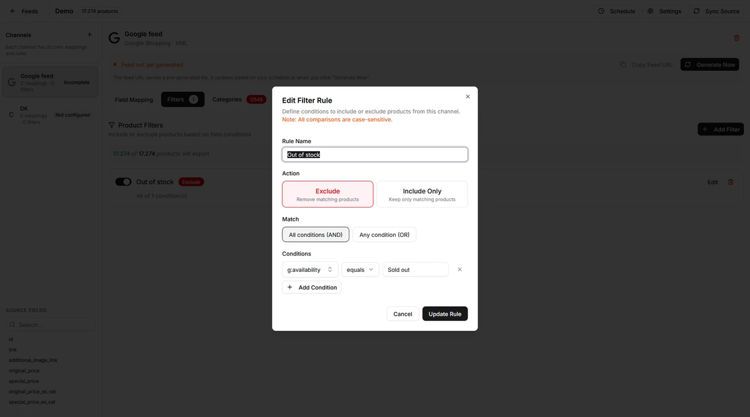Open the equals operator dropdown
Viewport: 750px width, 417px height.
[360, 269]
